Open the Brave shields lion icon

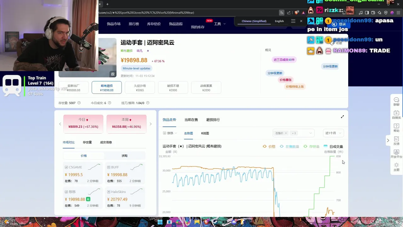click(296, 13)
